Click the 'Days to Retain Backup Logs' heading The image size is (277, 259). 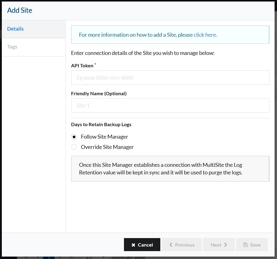coord(101,124)
